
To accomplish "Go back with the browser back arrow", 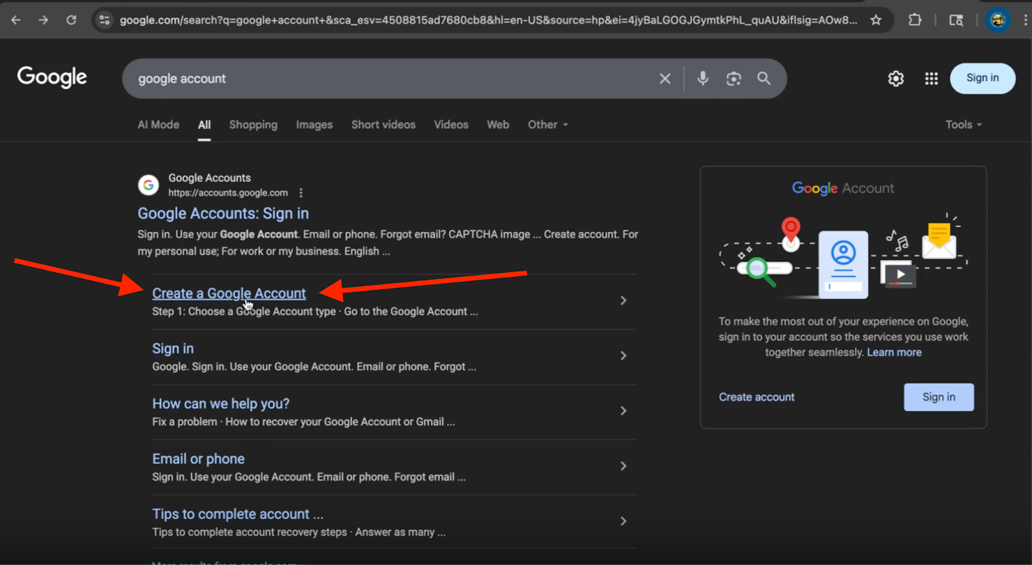I will click(x=16, y=20).
